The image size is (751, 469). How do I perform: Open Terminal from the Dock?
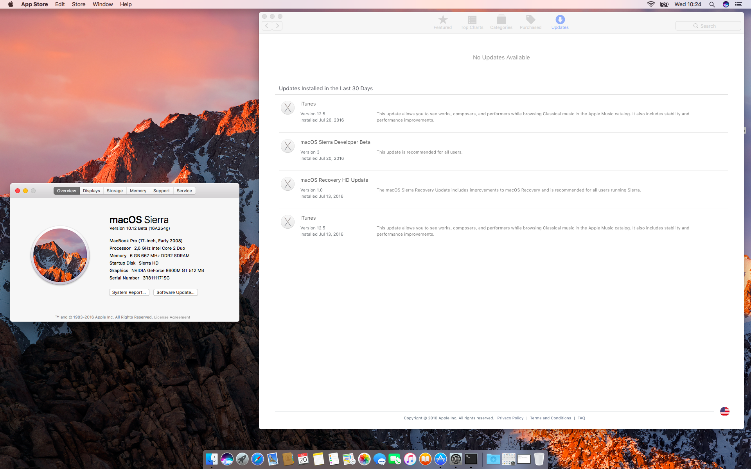click(x=471, y=459)
